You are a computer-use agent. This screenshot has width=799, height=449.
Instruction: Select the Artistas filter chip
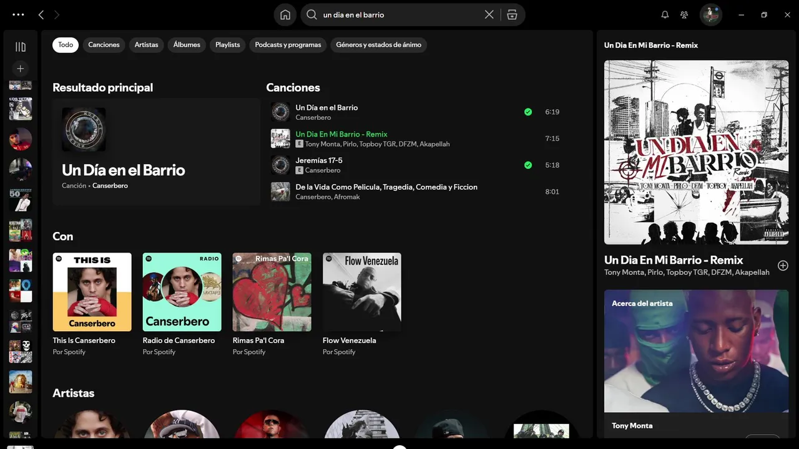pos(147,45)
